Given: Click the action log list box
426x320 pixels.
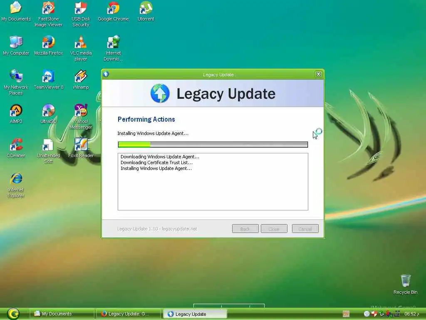Looking at the screenshot, I should point(213,182).
